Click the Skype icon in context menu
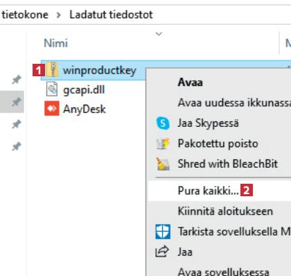This screenshot has width=291, height=276. click(x=163, y=123)
